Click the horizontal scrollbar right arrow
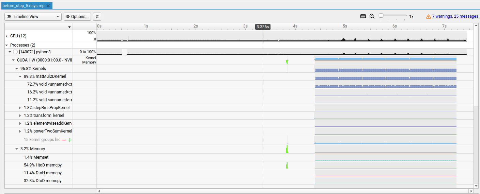The image size is (480, 194). pyautogui.click(x=471, y=191)
